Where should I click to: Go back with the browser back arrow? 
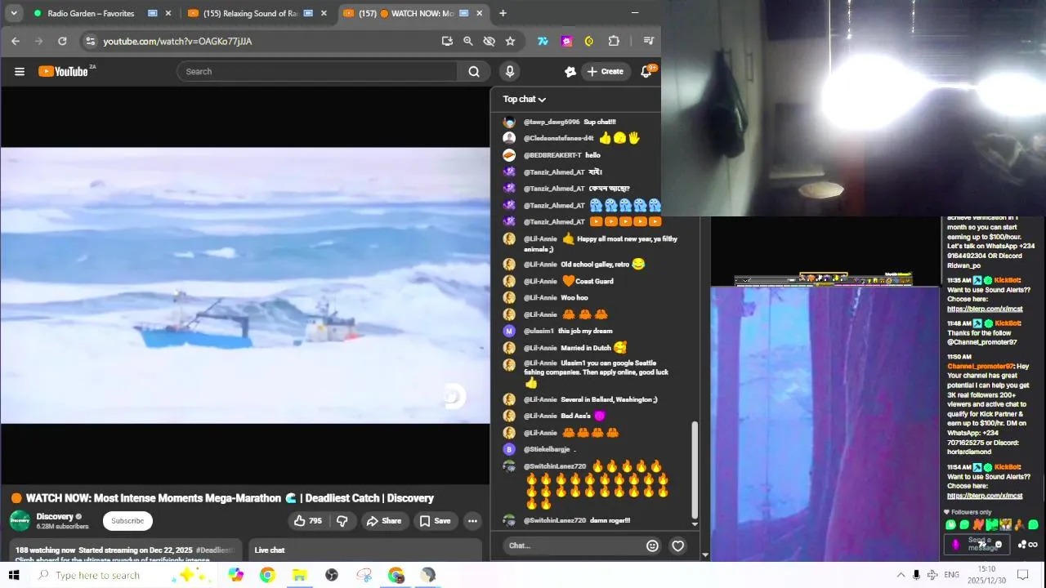tap(16, 41)
